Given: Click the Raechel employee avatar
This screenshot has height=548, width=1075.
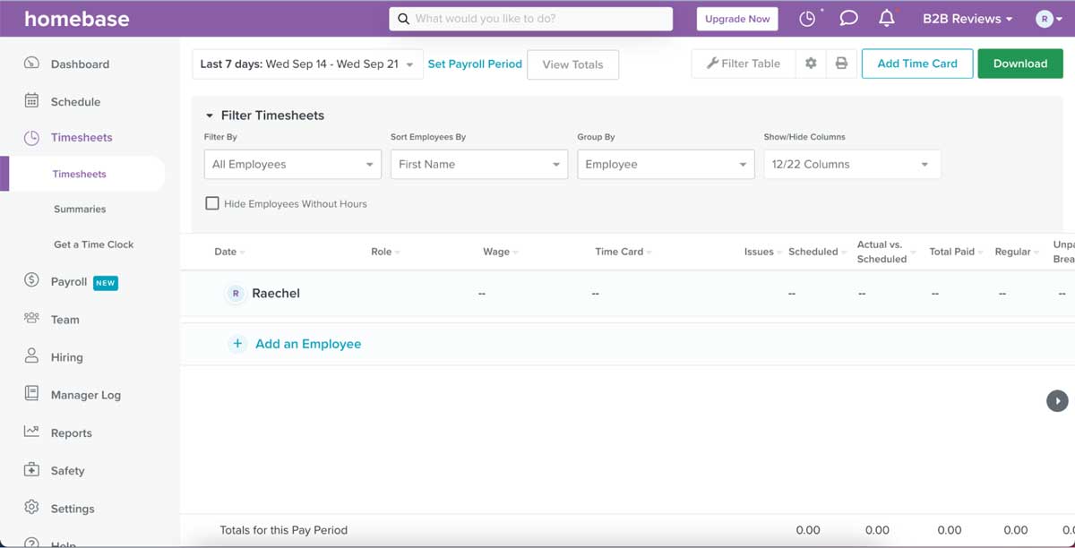Looking at the screenshot, I should pos(236,294).
